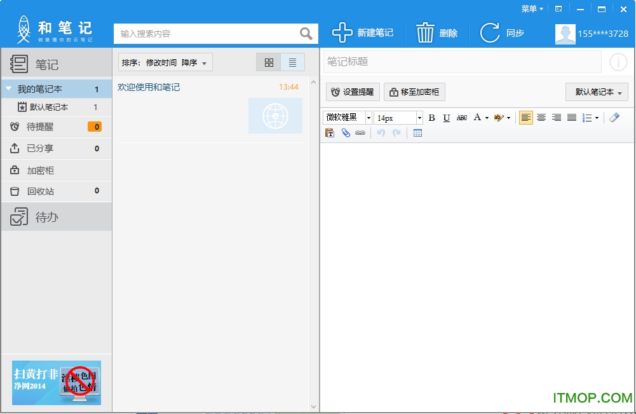Enable center alignment
This screenshot has height=414, width=636.
pos(541,118)
